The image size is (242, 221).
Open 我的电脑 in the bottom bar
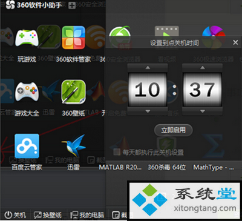point(87,215)
